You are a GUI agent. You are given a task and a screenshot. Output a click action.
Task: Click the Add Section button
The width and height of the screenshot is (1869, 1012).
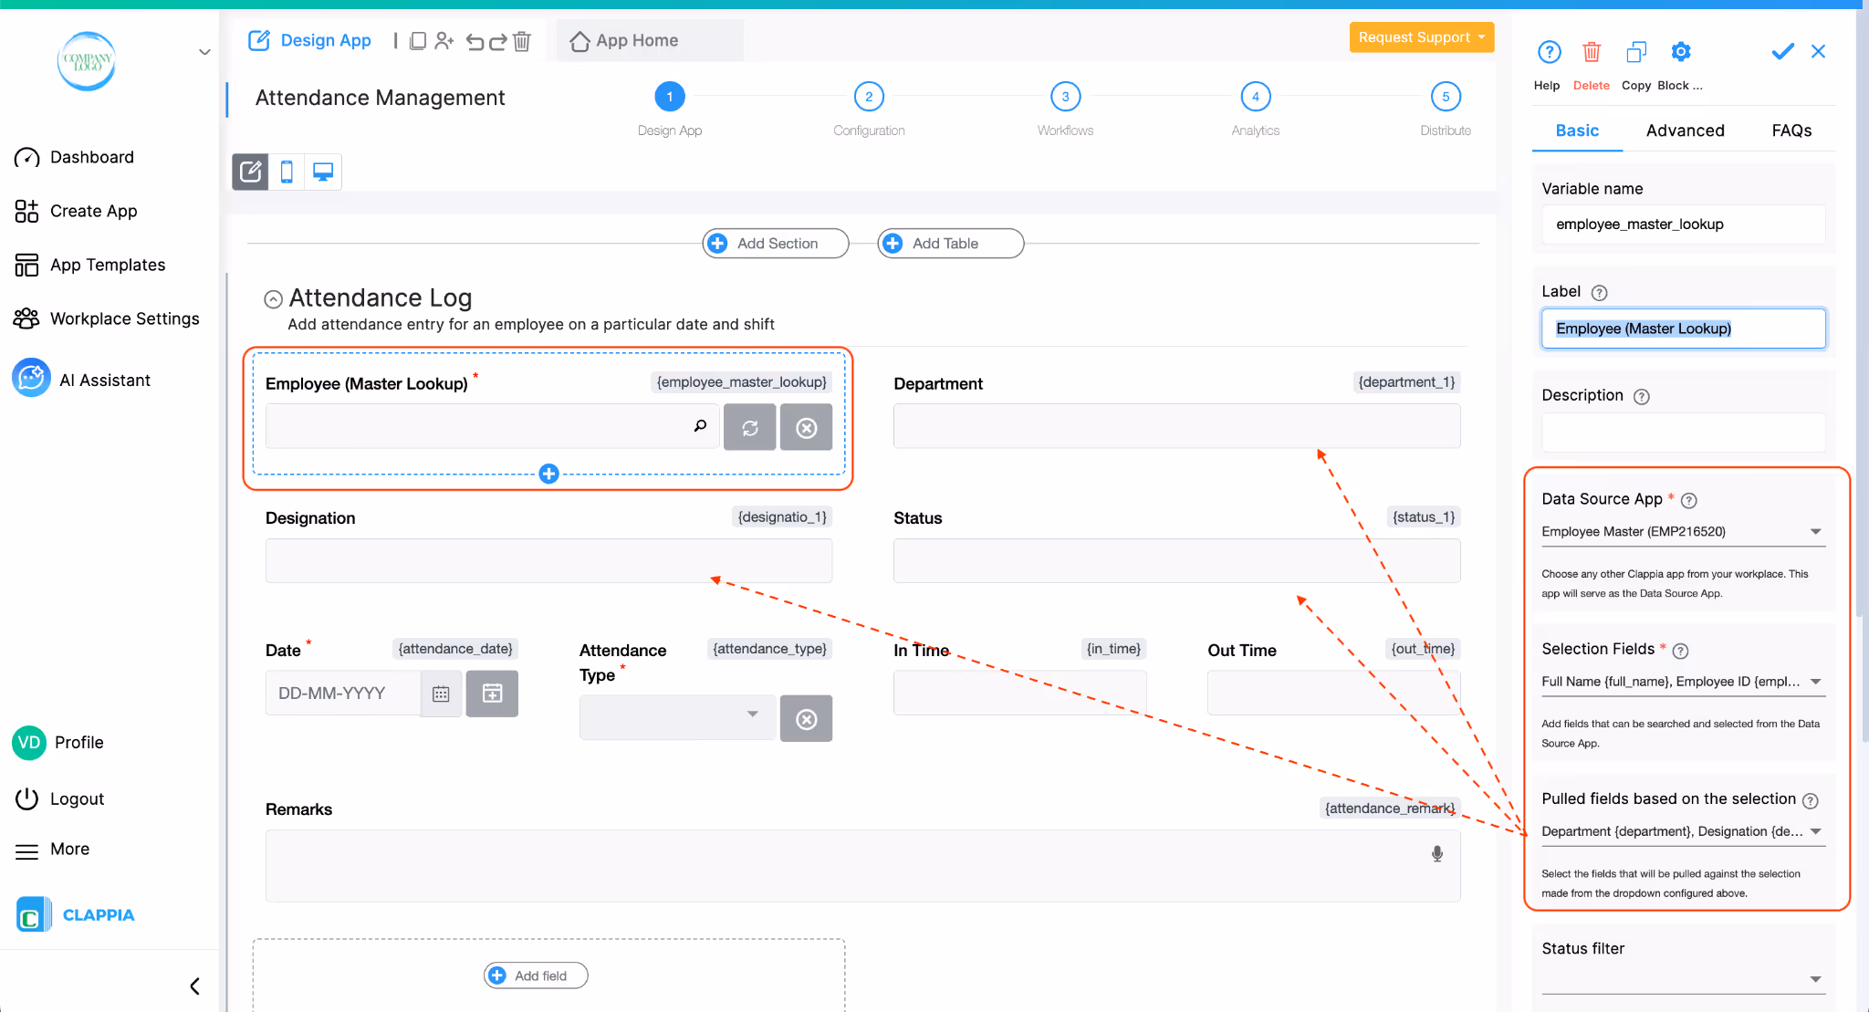(774, 243)
